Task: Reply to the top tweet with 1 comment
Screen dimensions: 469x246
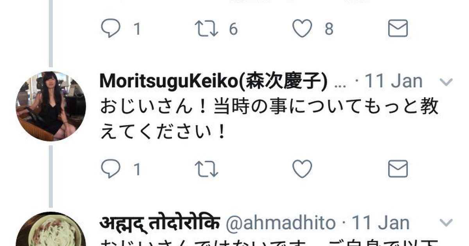Action: pyautogui.click(x=110, y=29)
